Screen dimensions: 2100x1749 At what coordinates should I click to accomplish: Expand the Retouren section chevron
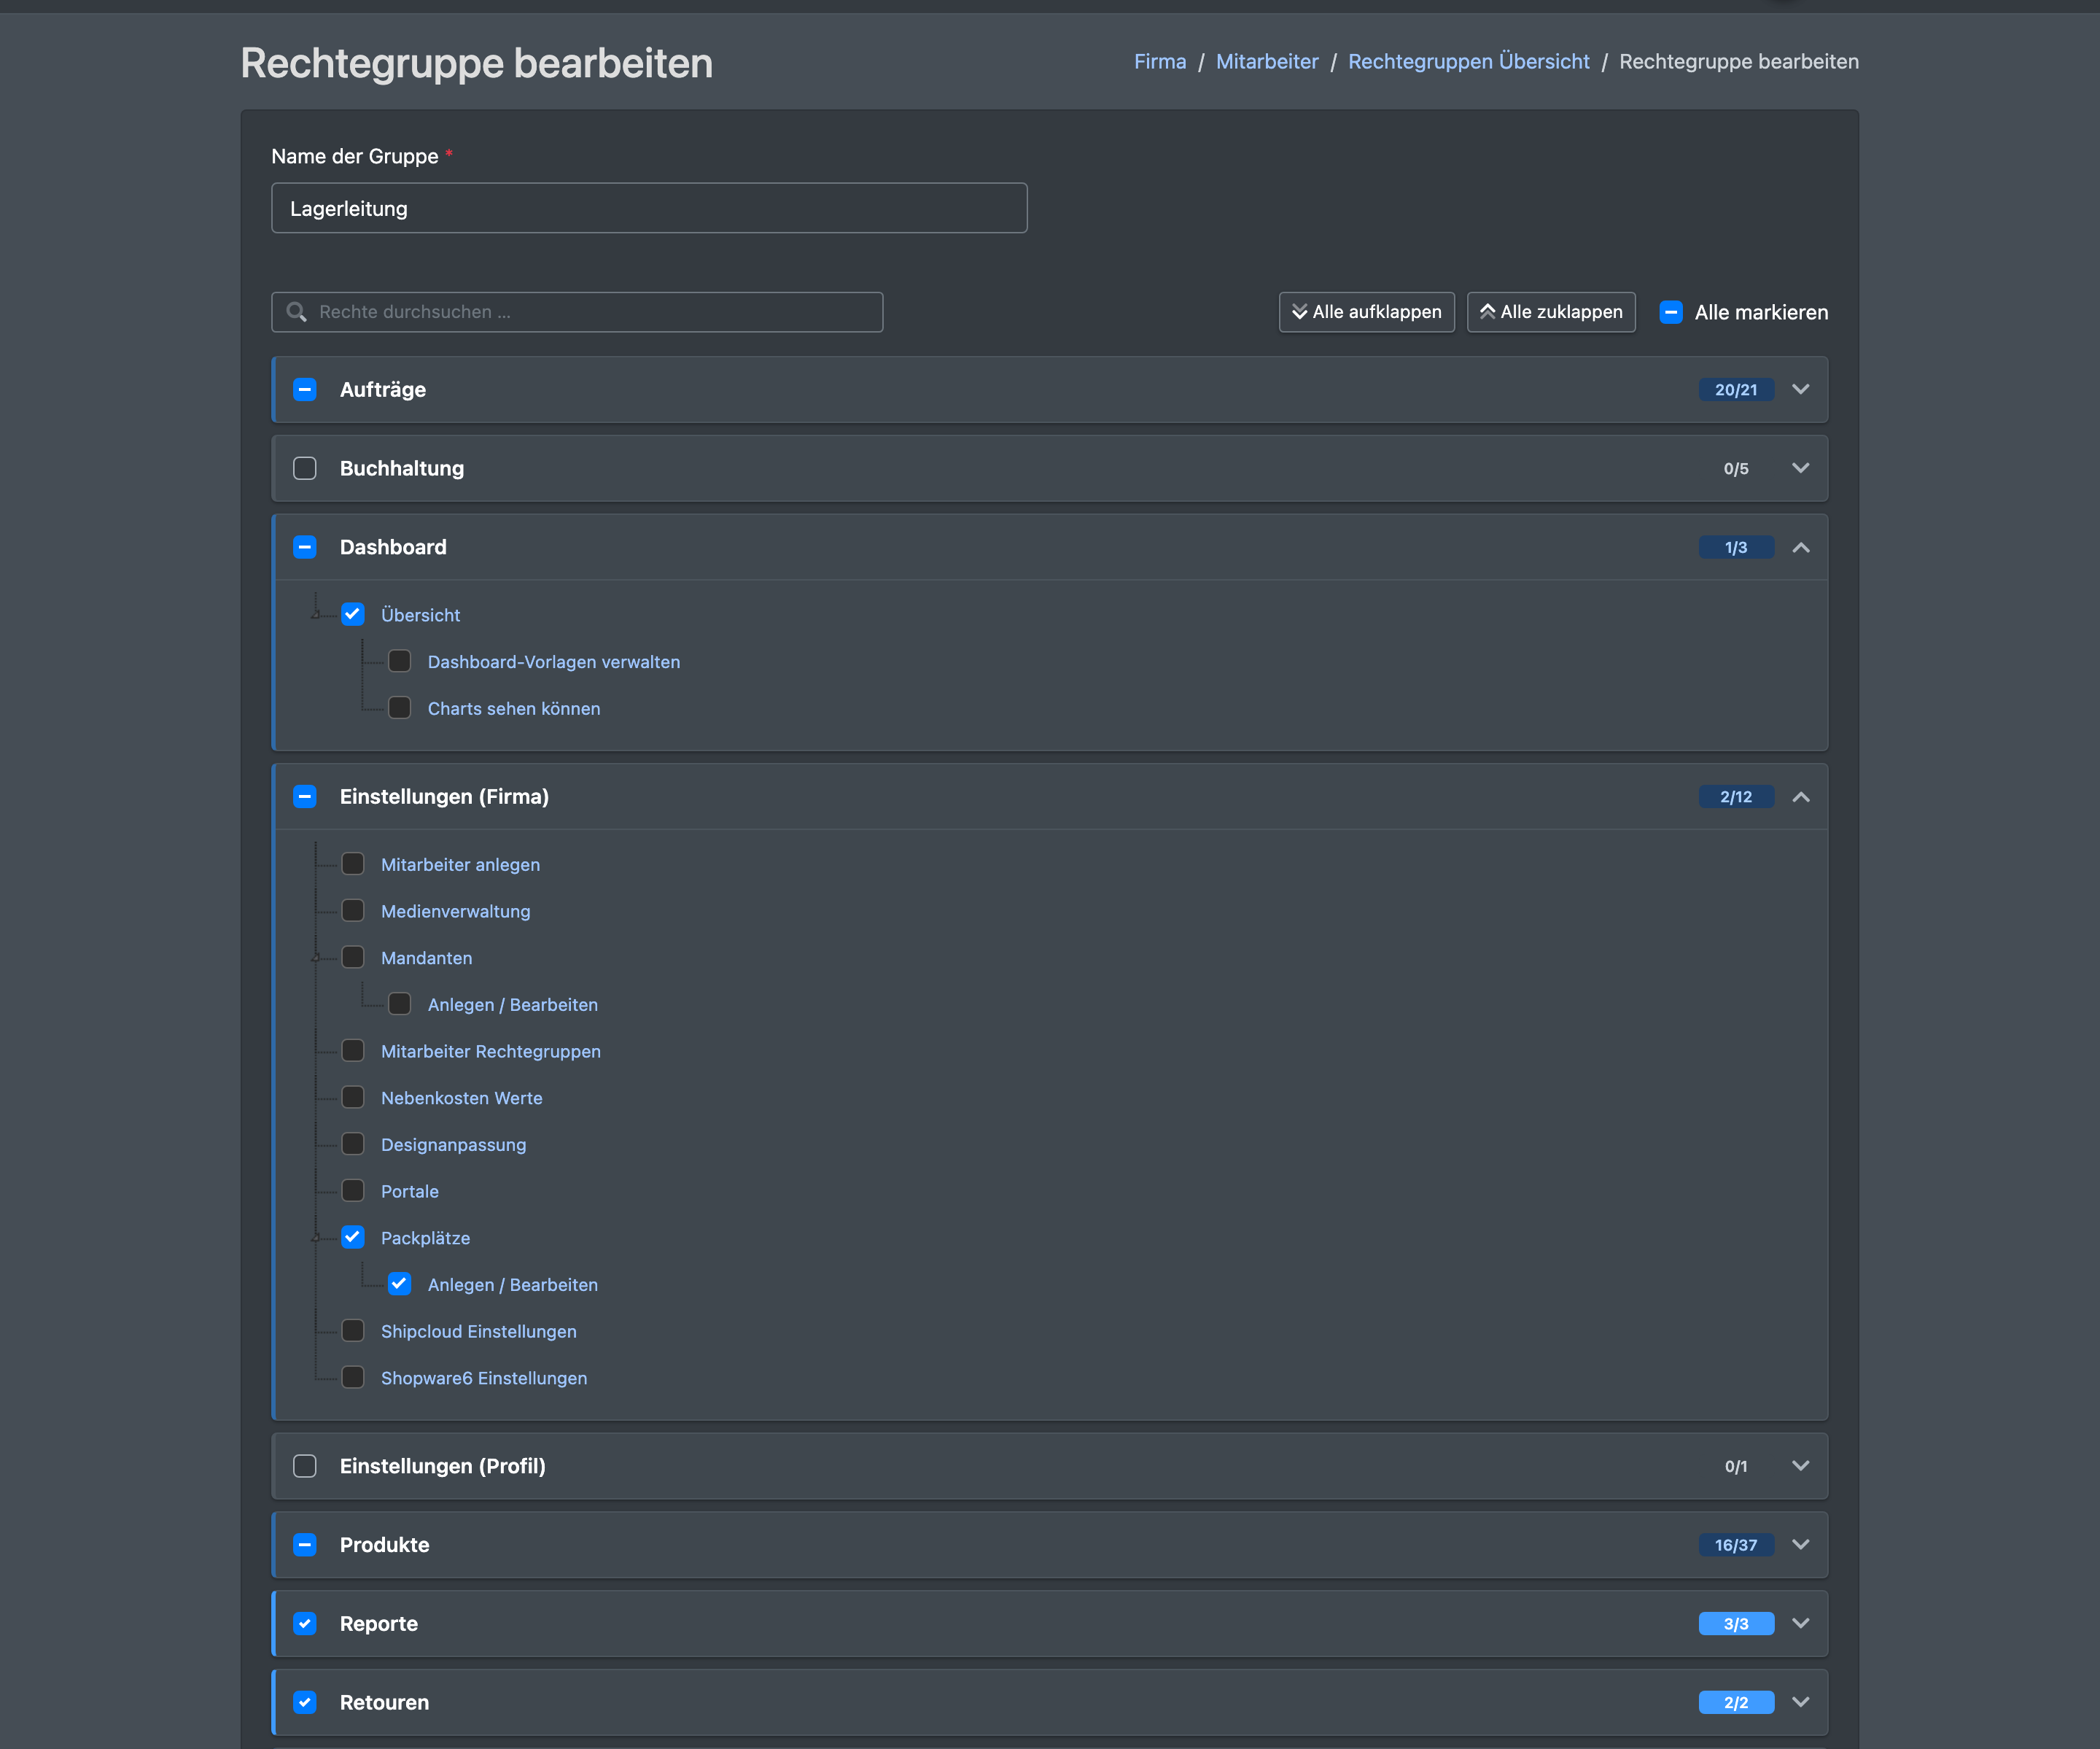[1800, 1702]
